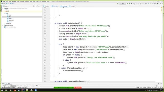
Task: Open the Windows Start menu
Action: 2,90
